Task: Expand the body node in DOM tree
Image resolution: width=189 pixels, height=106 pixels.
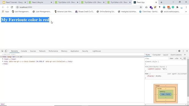Action: tap(3, 61)
